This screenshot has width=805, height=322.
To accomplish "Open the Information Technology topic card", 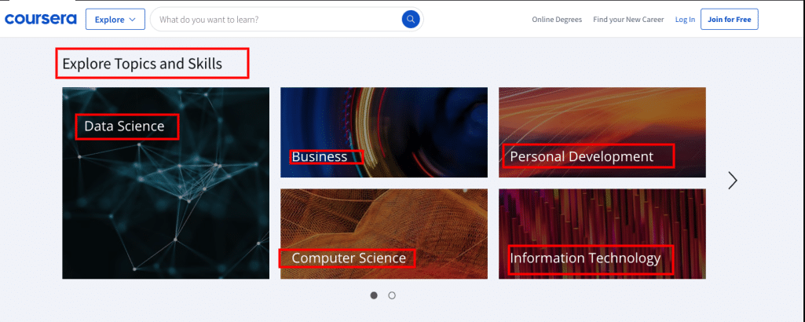I will [x=602, y=234].
